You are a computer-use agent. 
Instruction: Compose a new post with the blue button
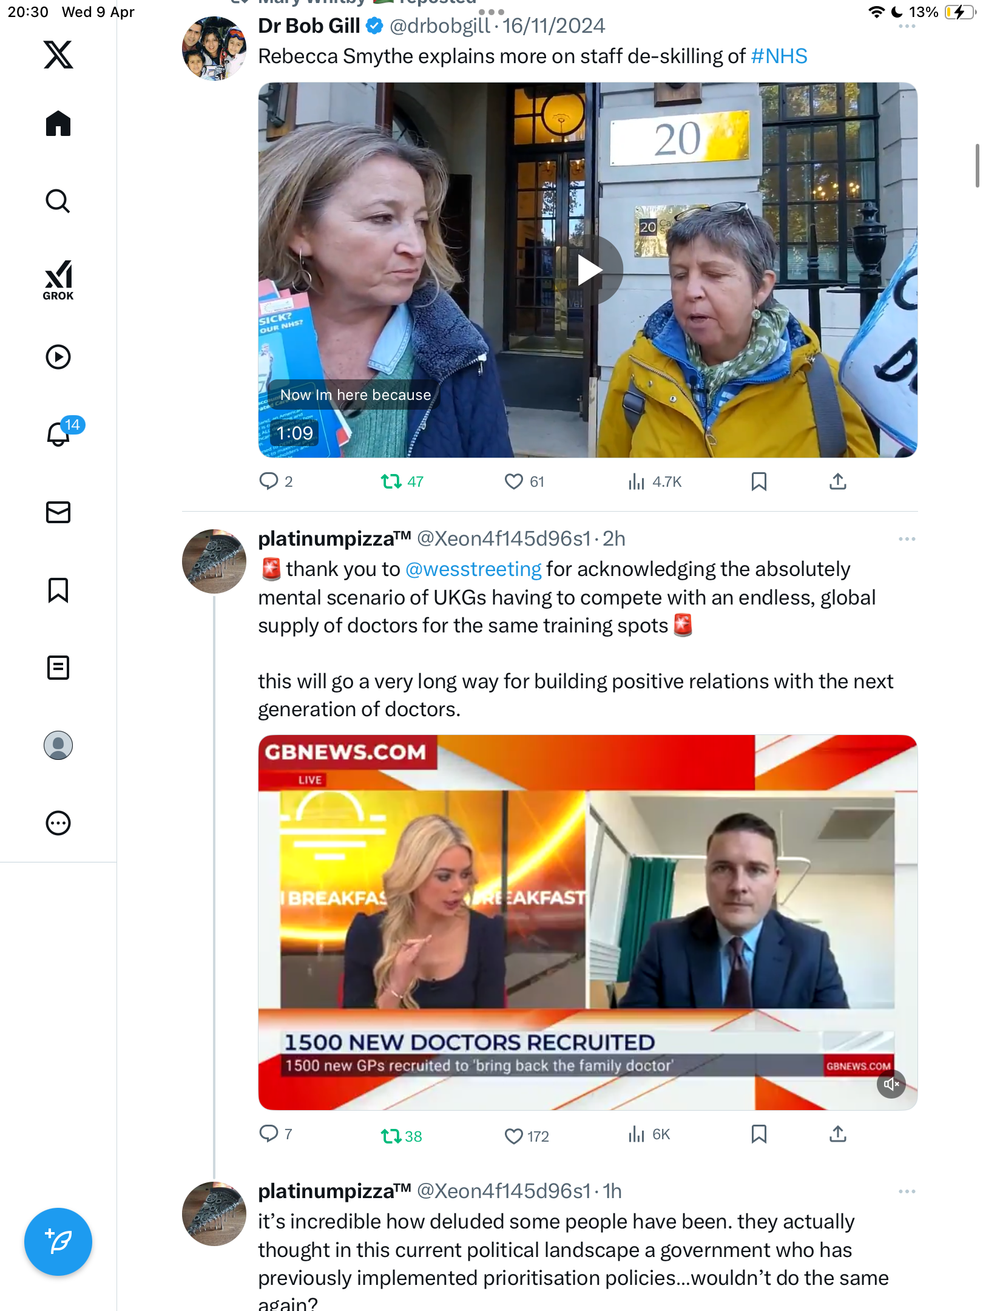(x=58, y=1242)
